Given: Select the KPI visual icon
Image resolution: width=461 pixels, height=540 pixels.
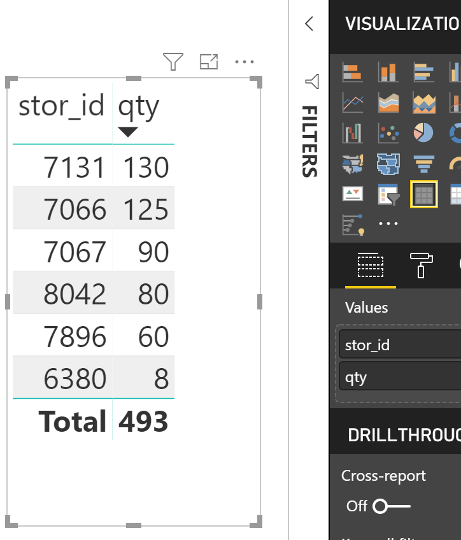Looking at the screenshot, I should 353,194.
